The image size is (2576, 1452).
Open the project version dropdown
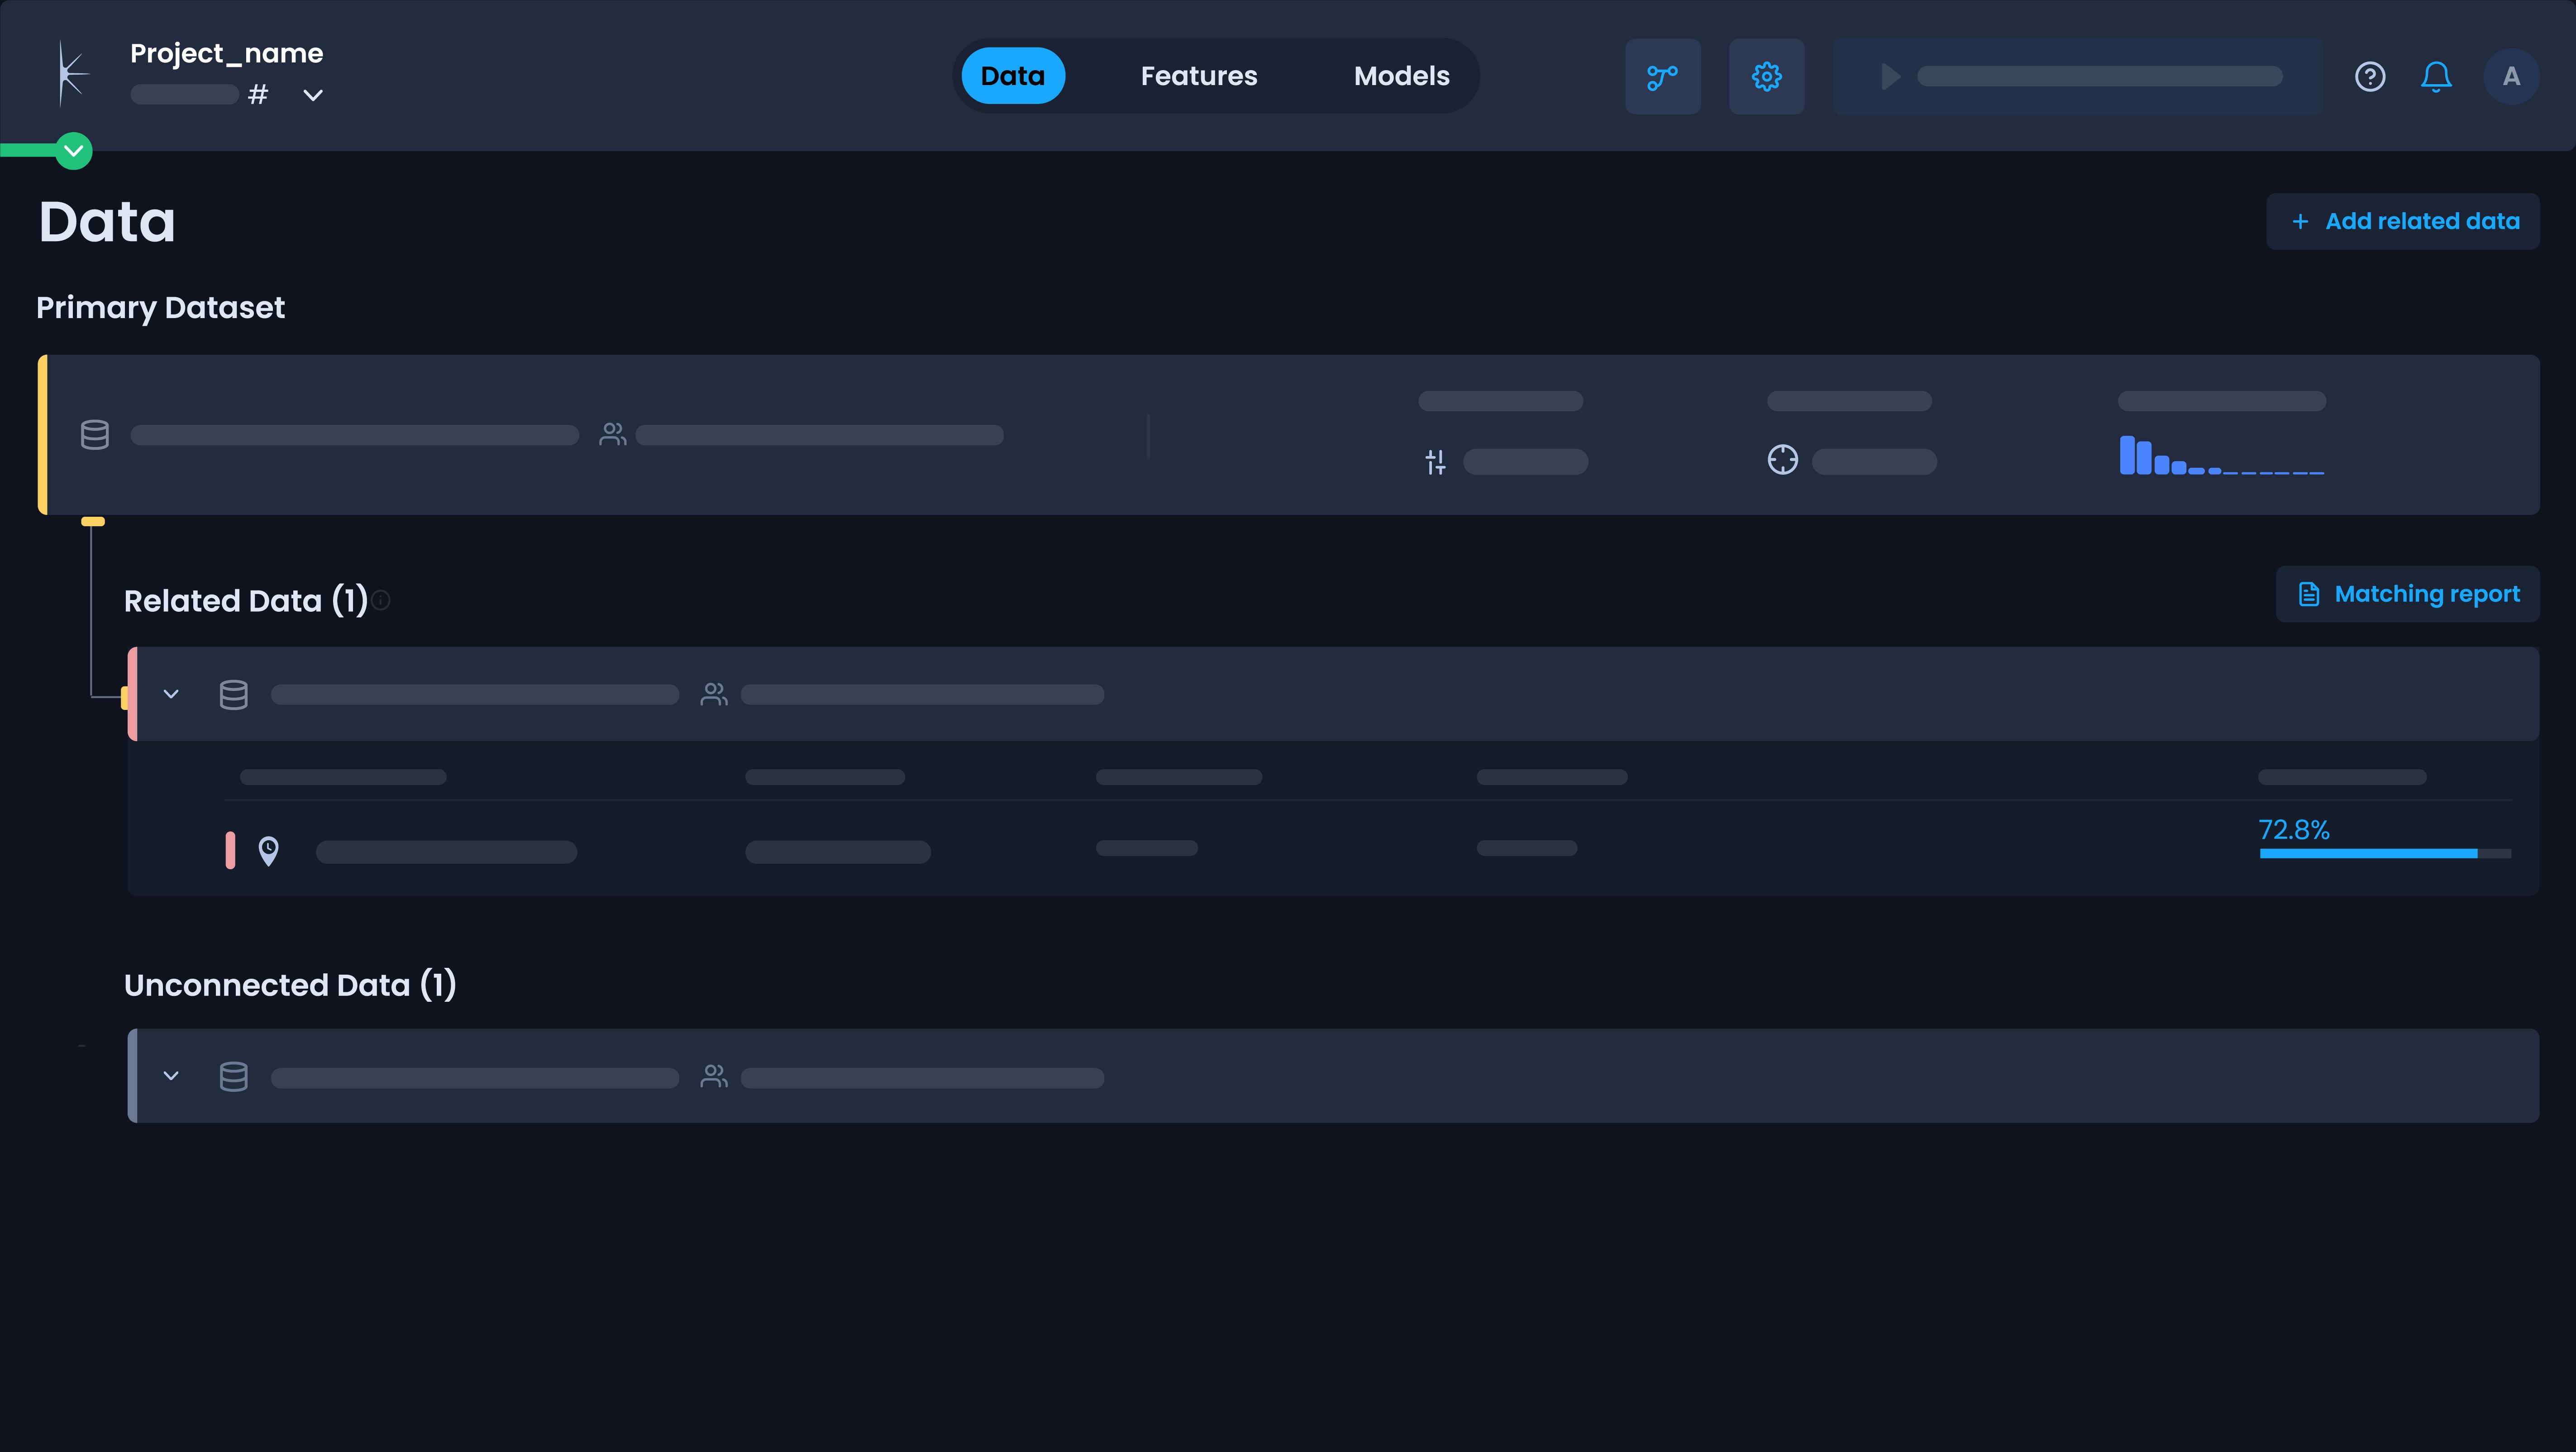click(312, 95)
